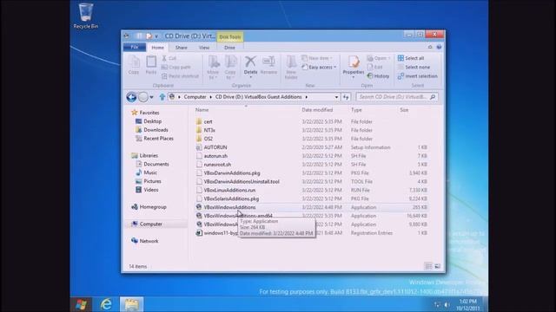The image size is (556, 312).
Task: Go up one folder level
Action: click(162, 97)
